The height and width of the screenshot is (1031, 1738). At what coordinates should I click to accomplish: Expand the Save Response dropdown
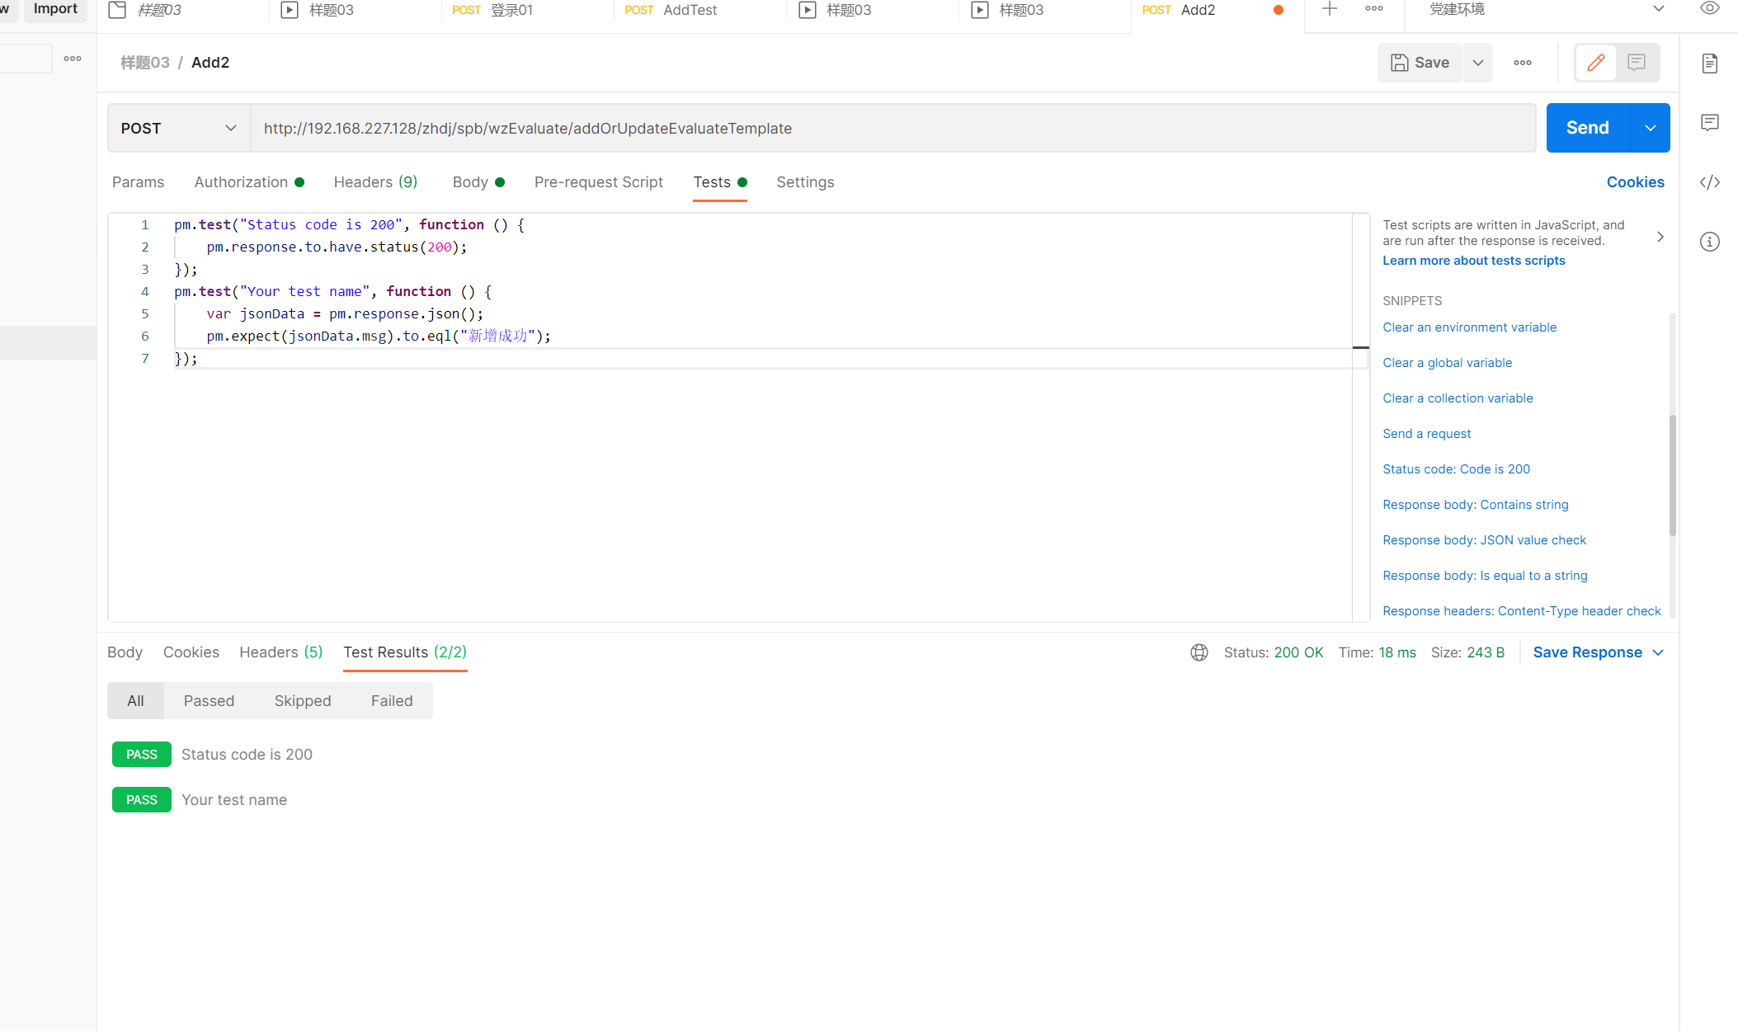[x=1659, y=652]
